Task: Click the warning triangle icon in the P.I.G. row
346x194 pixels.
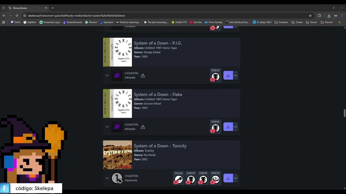Action: click(x=143, y=76)
